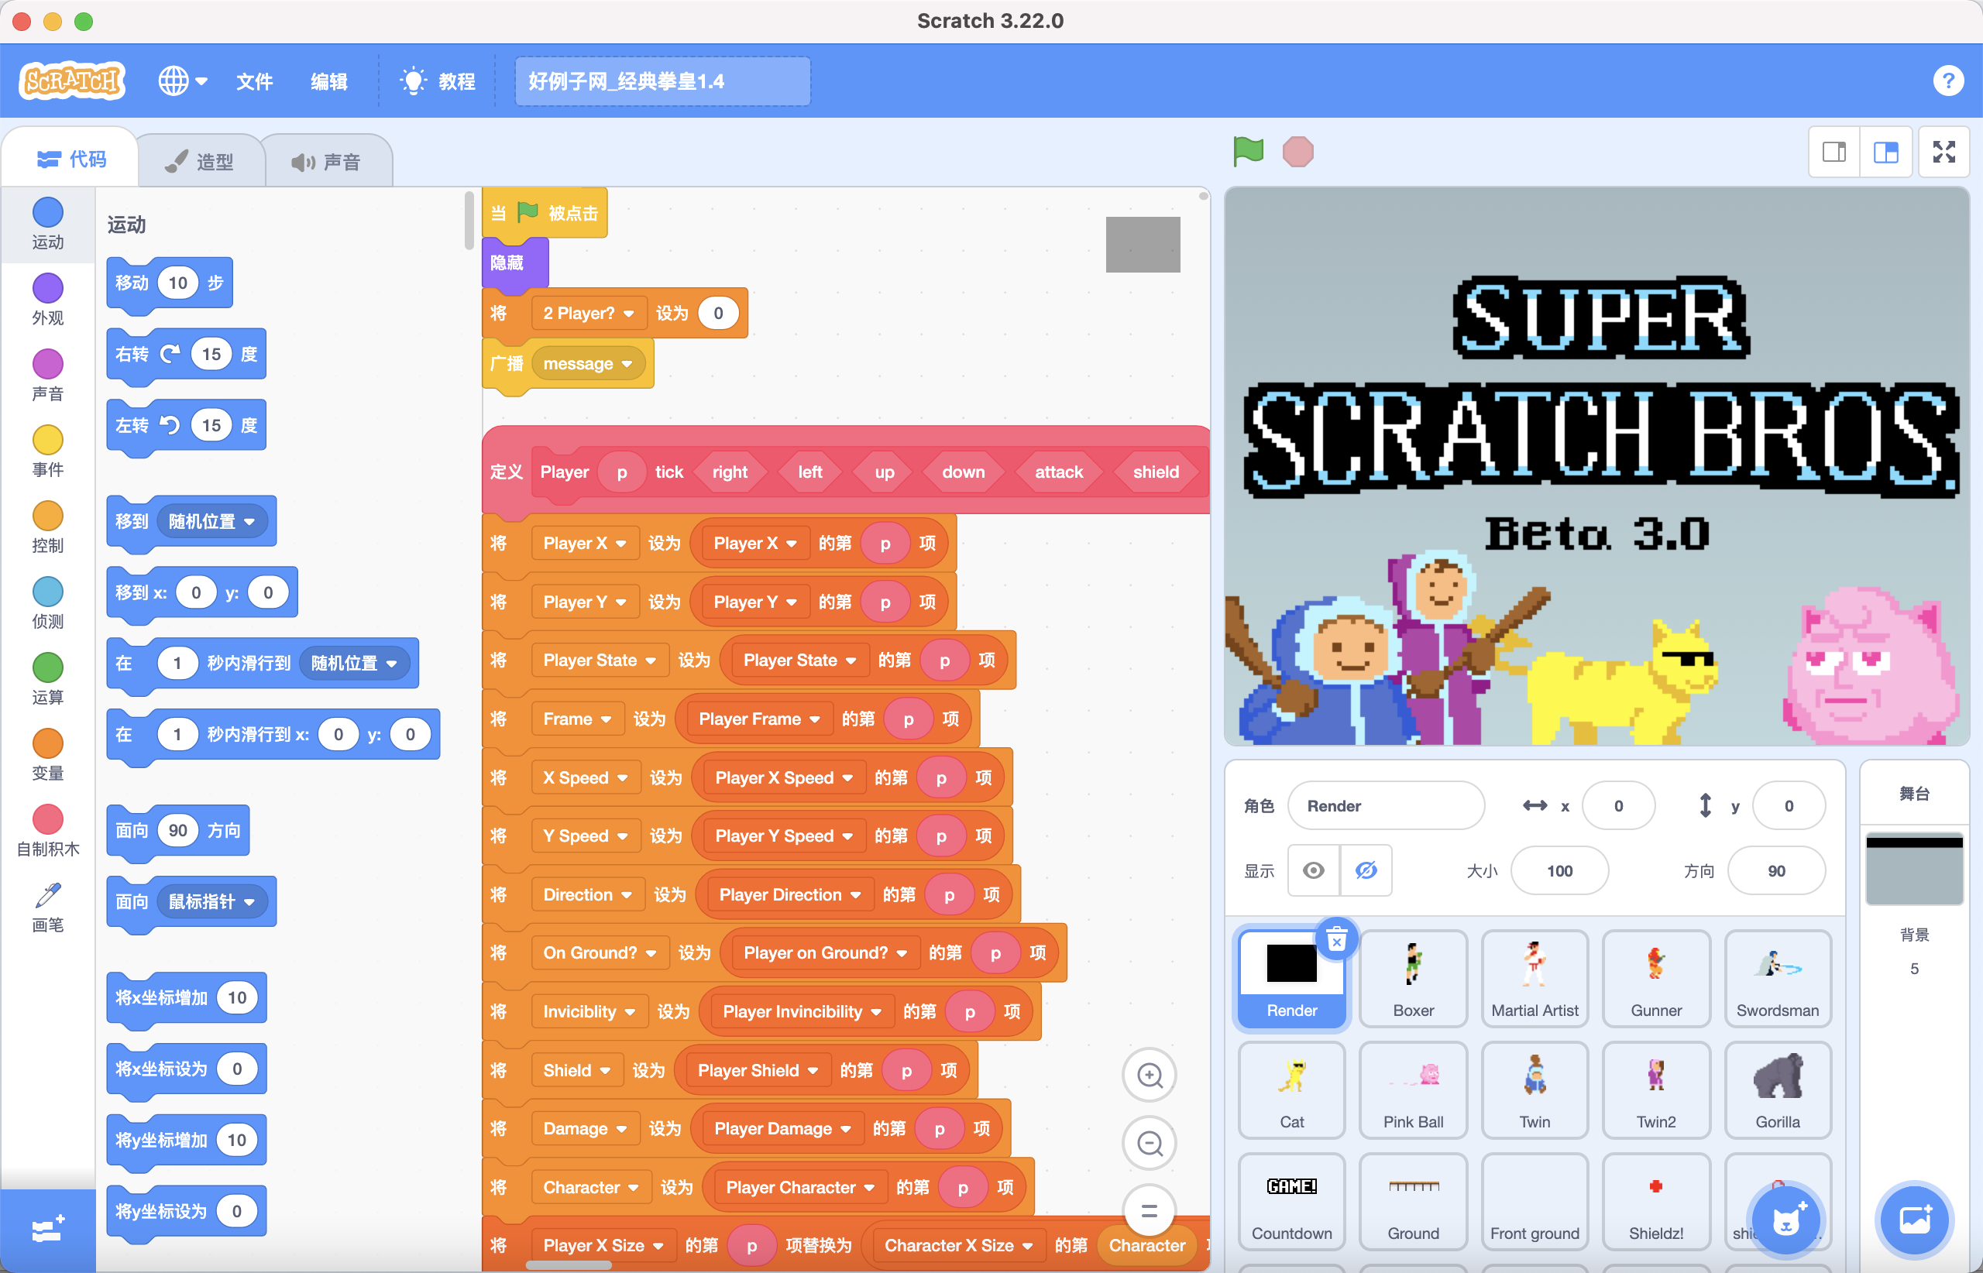Select the Ground sprite
Screen dimensions: 1983x1273
tap(1413, 1202)
